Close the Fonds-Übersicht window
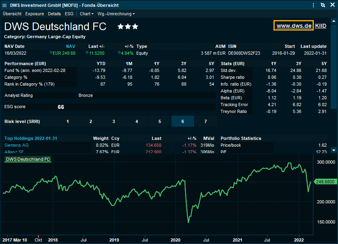Viewport: 338px width, 244px height. point(332,5)
